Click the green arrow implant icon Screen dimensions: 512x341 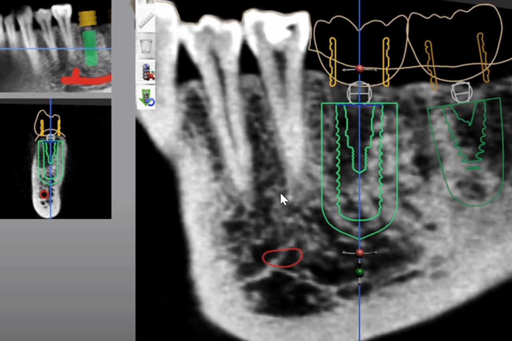pos(146,98)
